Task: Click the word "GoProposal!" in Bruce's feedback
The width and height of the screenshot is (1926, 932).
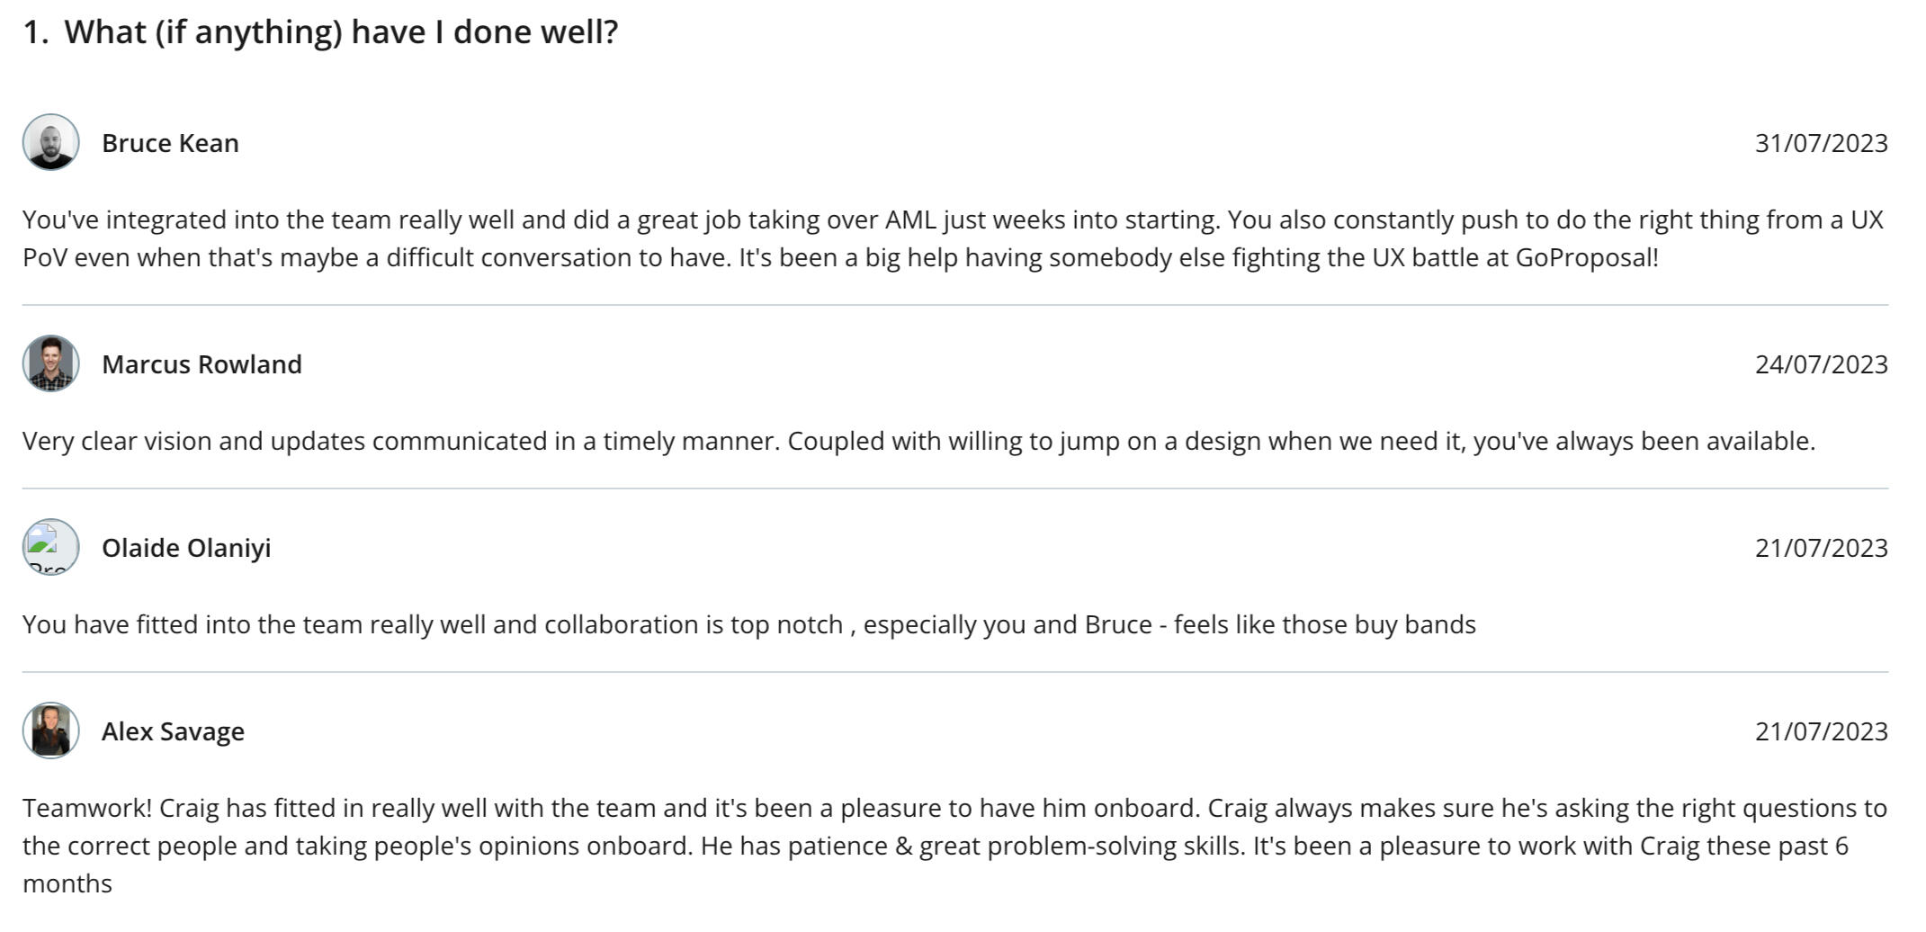Action: (x=1587, y=258)
